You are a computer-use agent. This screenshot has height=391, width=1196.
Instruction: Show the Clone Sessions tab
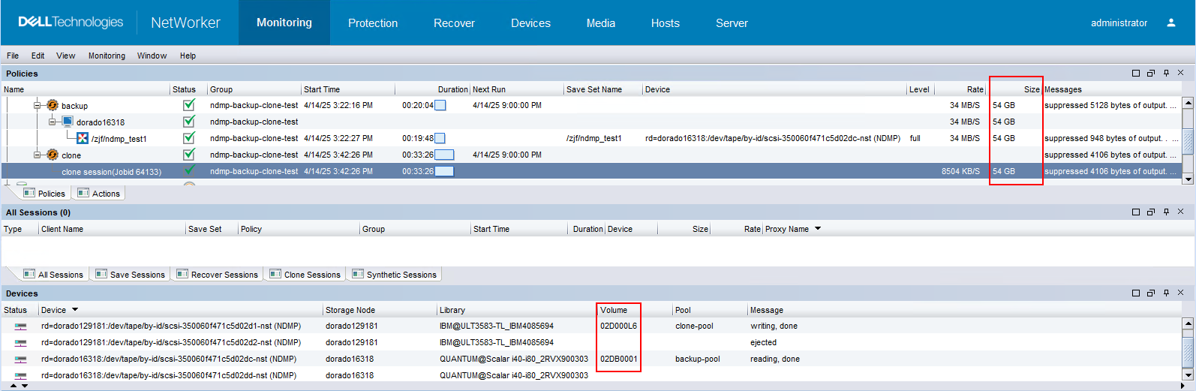tap(305, 275)
